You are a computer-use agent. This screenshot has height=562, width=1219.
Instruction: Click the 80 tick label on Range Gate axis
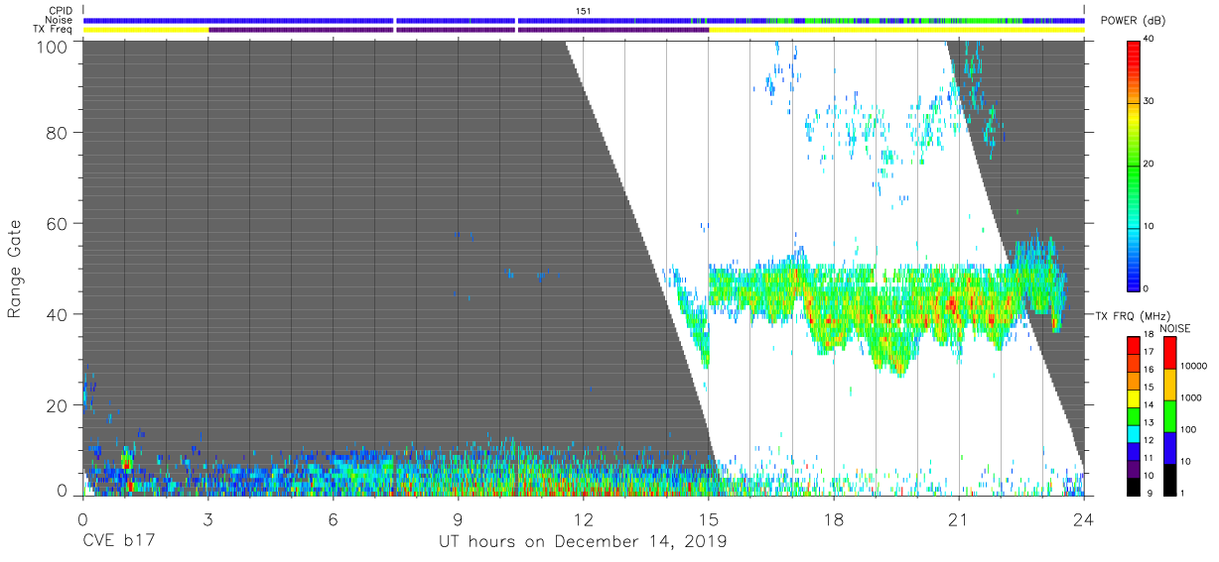tap(56, 133)
